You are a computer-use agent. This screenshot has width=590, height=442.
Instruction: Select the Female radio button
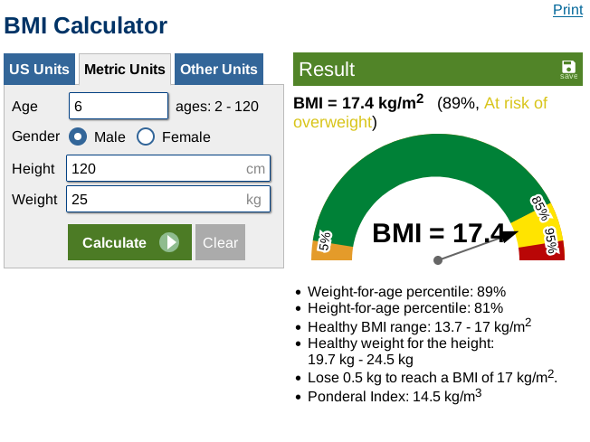click(x=146, y=137)
